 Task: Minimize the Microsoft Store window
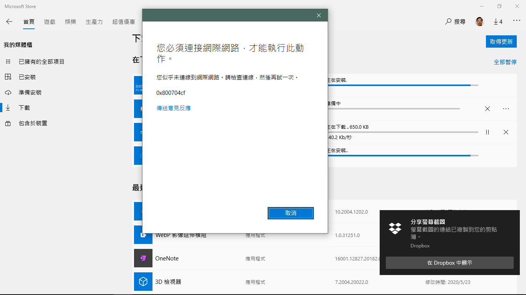(482, 6)
